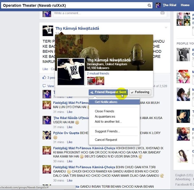
Task: Select Get Notifications menu item
Action: [x=114, y=102]
